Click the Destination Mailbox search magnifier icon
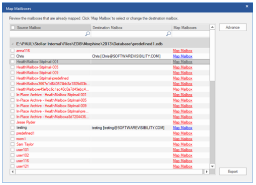 coord(169,34)
